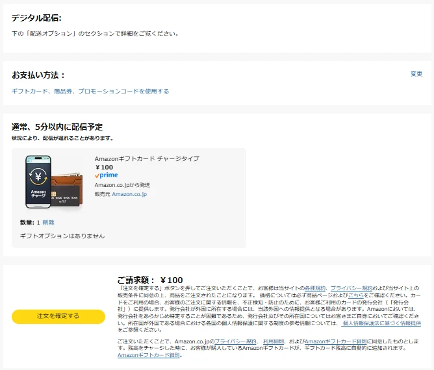This screenshot has width=434, height=370.
Task: Open the seller link Amazon.co.jp after 販売元
Action: pyautogui.click(x=129, y=194)
